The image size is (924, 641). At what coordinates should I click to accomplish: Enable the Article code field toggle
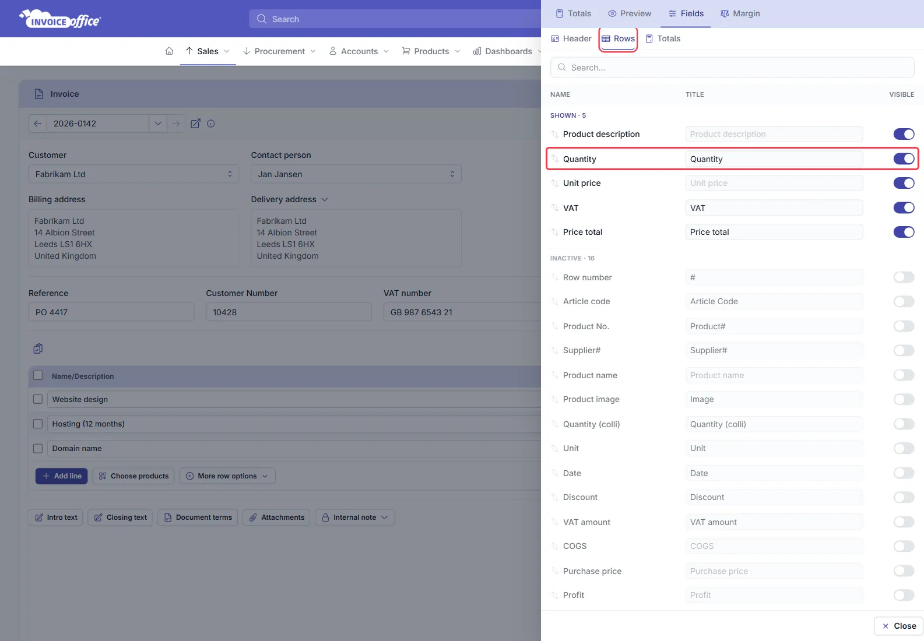pos(904,301)
